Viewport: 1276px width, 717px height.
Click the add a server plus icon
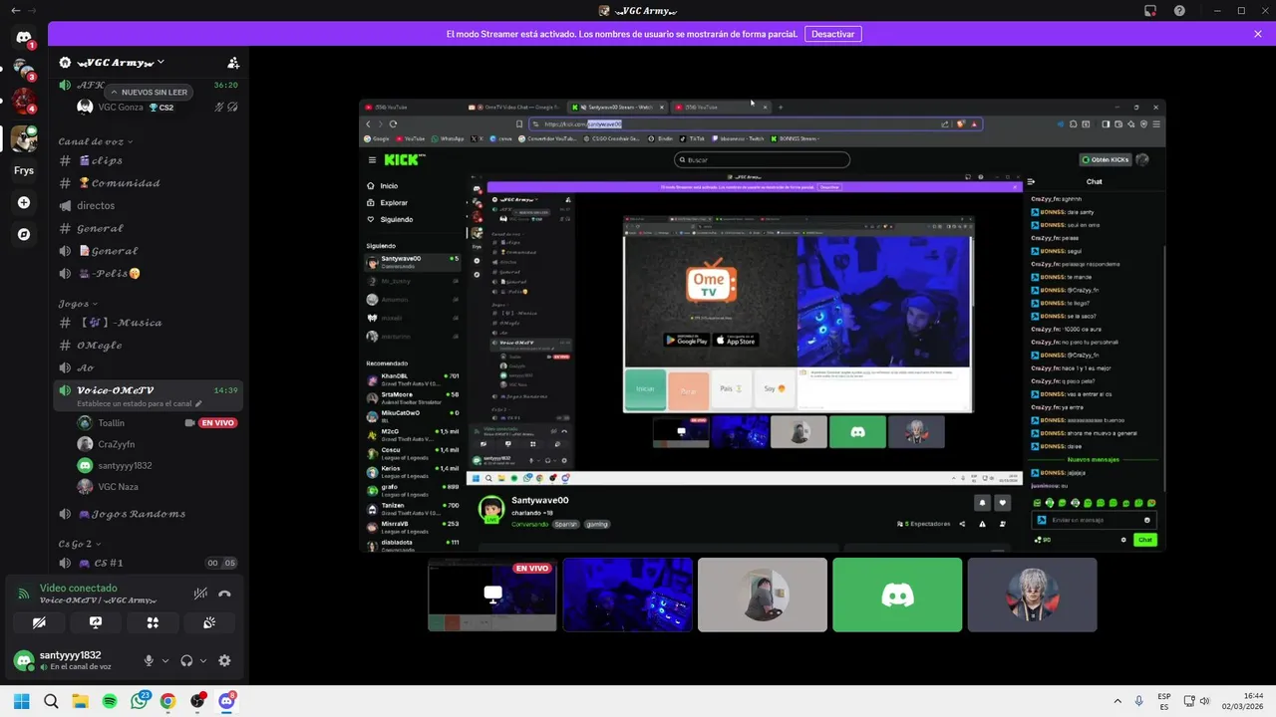pos(24,202)
